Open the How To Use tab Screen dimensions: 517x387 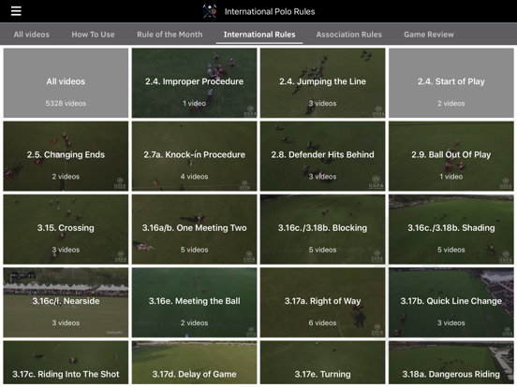(93, 35)
